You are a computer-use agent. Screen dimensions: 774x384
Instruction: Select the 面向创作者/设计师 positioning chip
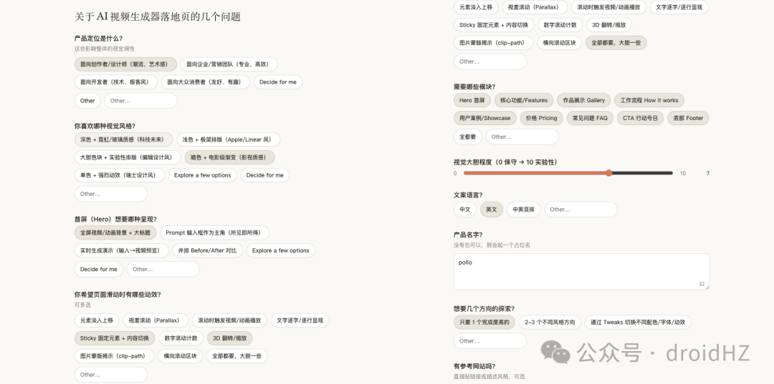[125, 64]
